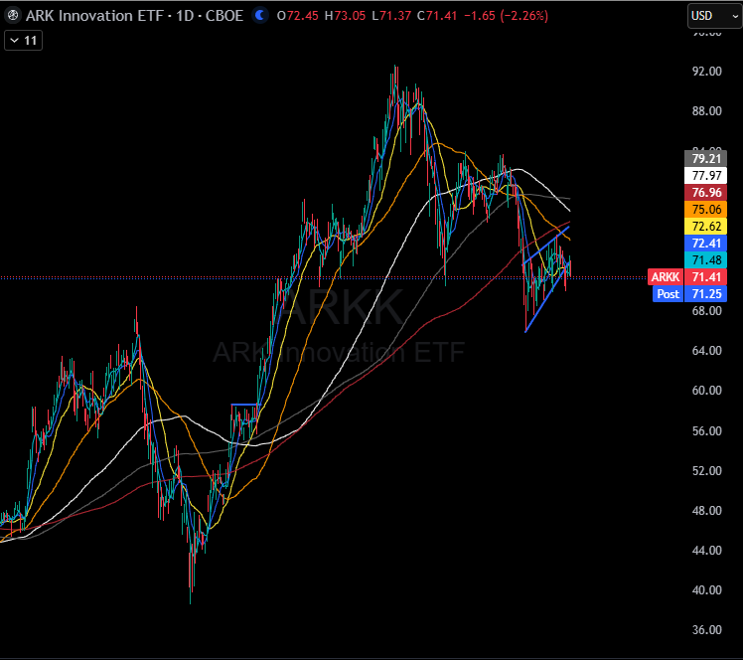Click the Post 71.25 price label

pyautogui.click(x=689, y=294)
